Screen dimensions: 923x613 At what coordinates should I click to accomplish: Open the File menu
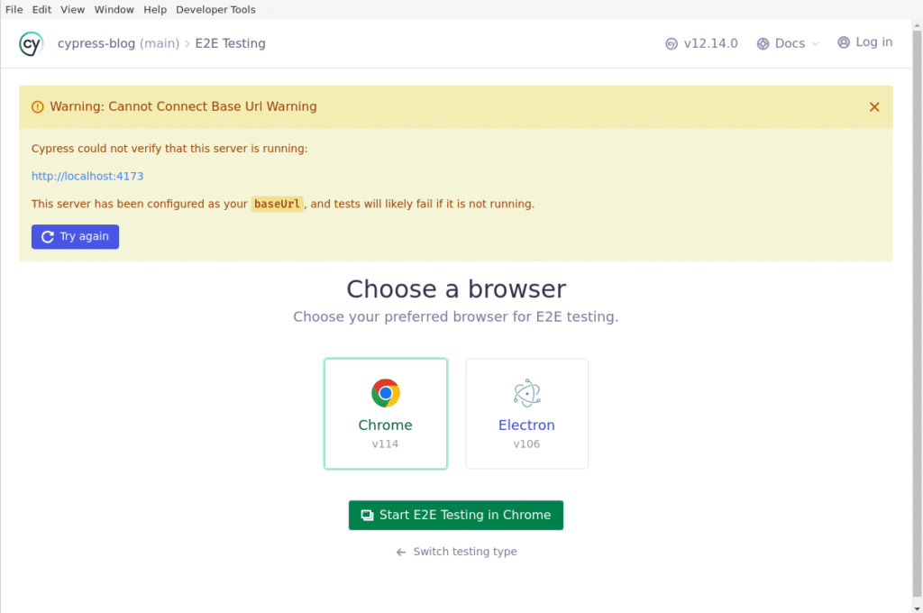[x=14, y=9]
